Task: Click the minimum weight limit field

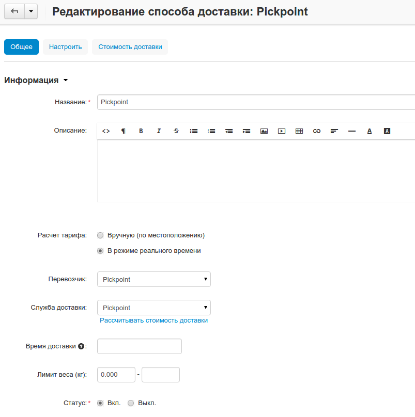Action: coord(116,375)
